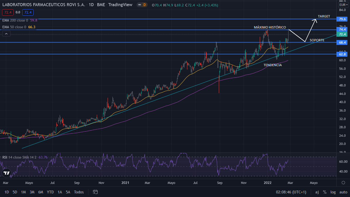Select the EMA 200 indicator legend
Image resolution: width=350 pixels, height=197 pixels.
click(15, 20)
